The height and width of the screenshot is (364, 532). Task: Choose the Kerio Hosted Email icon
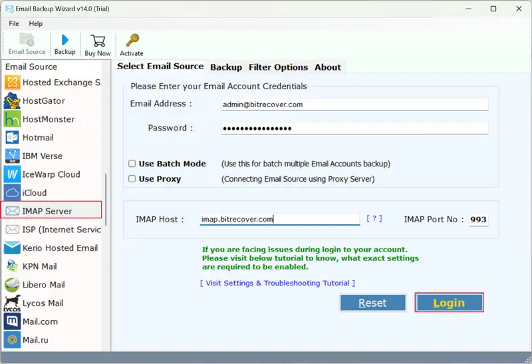pyautogui.click(x=12, y=248)
